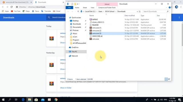Open Windows Start menu
Image resolution: width=183 pixels, height=102 pixels.
3,99
